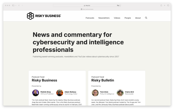Click Patrick Gray's avatar photo
The image size is (174, 110).
coord(36,93)
